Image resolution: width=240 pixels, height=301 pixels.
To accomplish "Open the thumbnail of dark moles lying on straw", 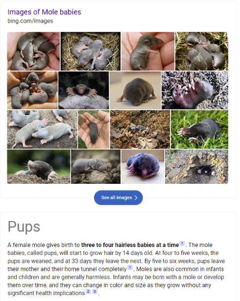I will (x=202, y=51).
